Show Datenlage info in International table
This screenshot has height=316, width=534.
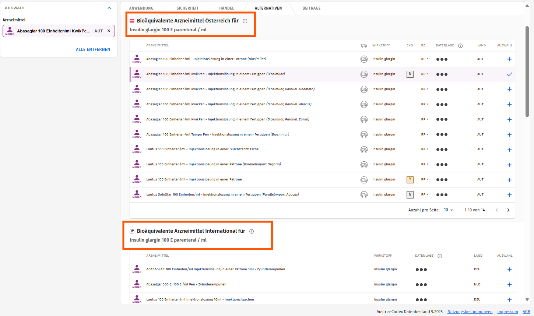(x=440, y=256)
